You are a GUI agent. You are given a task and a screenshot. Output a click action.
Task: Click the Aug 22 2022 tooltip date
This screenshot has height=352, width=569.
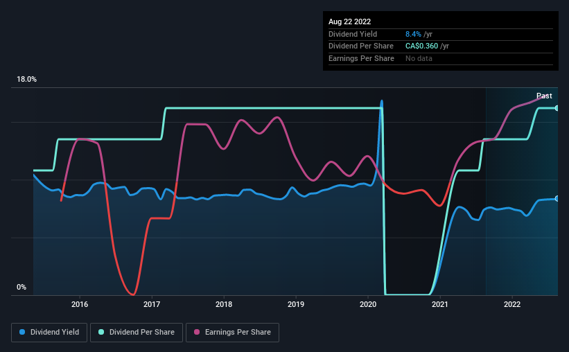349,21
